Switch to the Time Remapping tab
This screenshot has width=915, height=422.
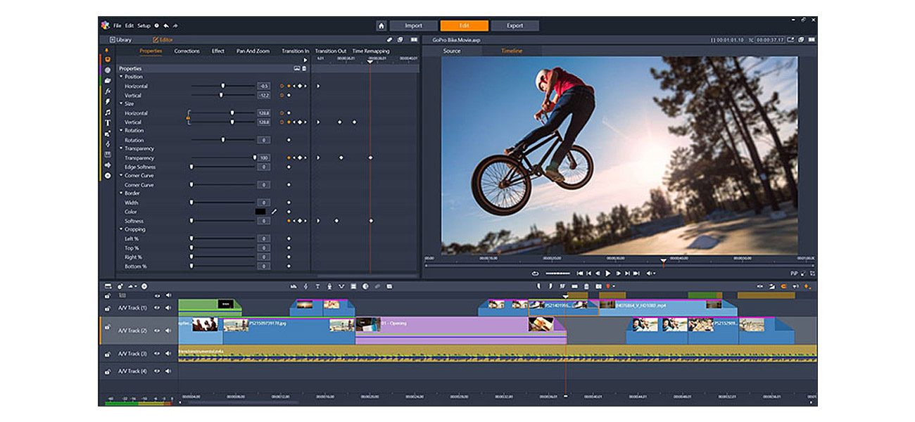[x=371, y=51]
